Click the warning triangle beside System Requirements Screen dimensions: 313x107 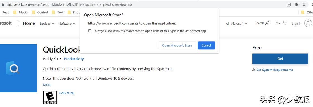click(x=254, y=70)
